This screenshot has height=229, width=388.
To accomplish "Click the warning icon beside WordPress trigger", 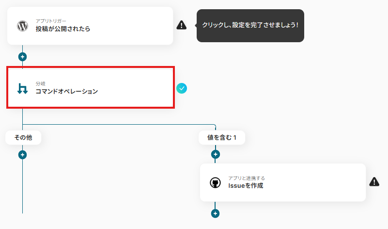I will (181, 25).
